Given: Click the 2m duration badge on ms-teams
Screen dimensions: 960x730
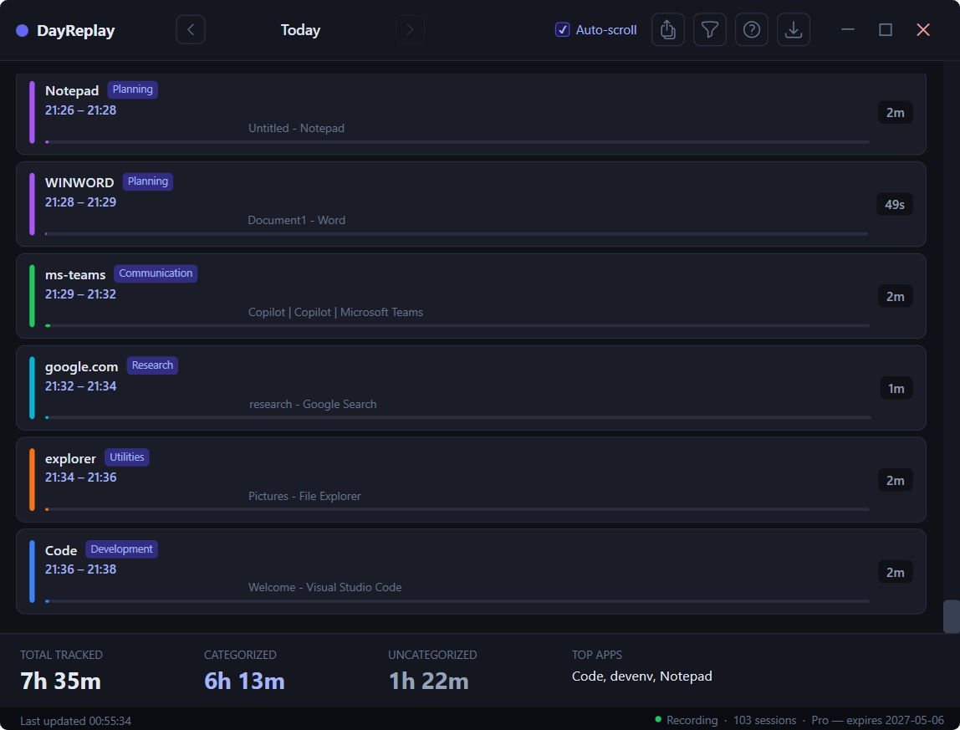Looking at the screenshot, I should [895, 296].
